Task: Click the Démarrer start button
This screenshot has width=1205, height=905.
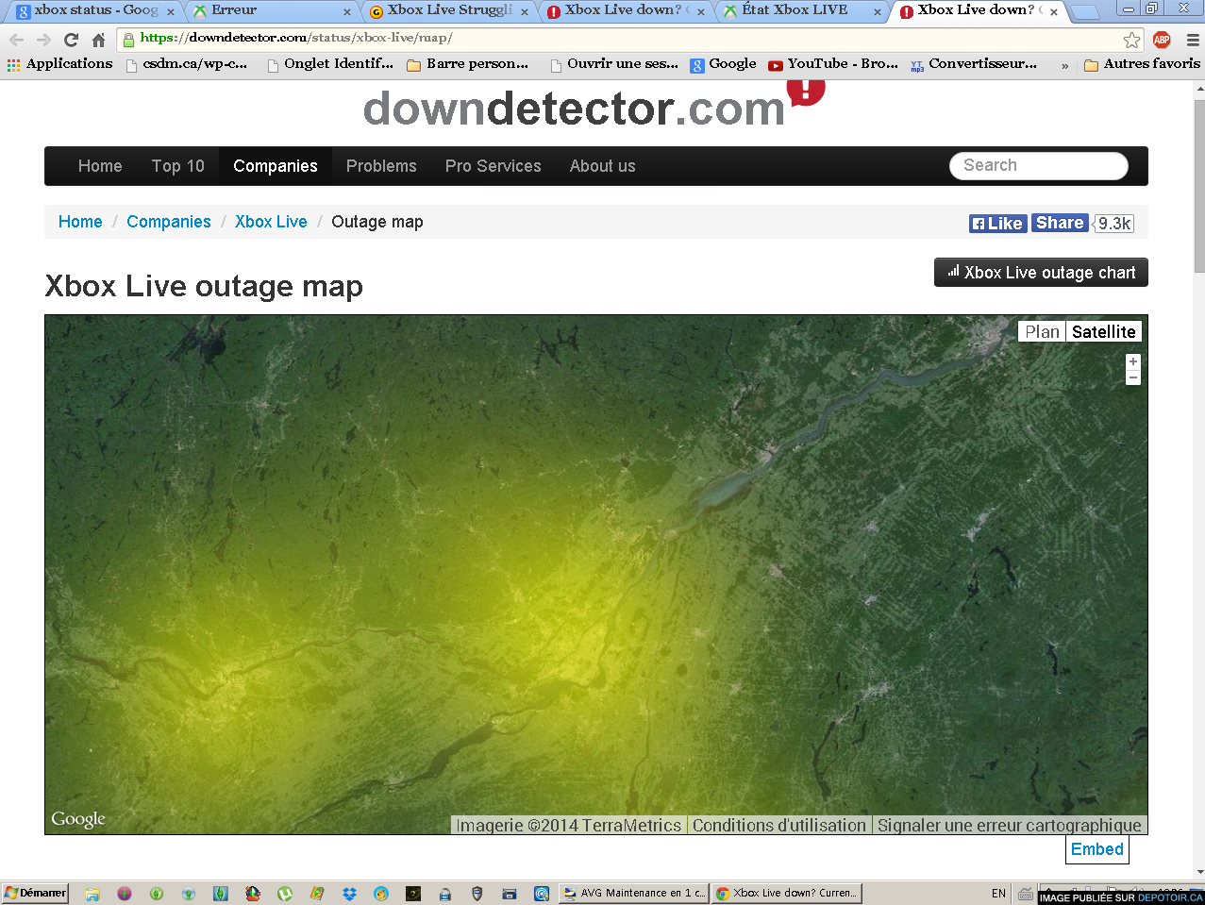Action: tap(35, 893)
